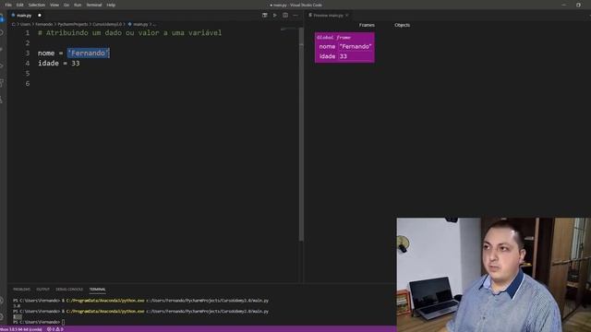Image resolution: width=591 pixels, height=332 pixels.
Task: Click the editor vertical scrollbar
Action: pos(301,134)
